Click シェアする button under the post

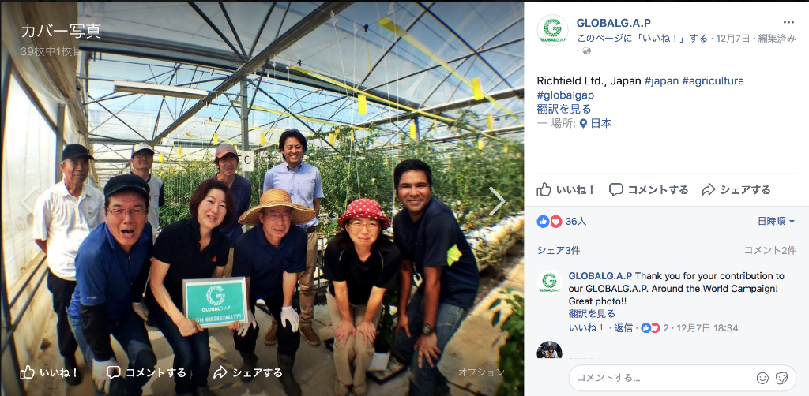click(736, 189)
